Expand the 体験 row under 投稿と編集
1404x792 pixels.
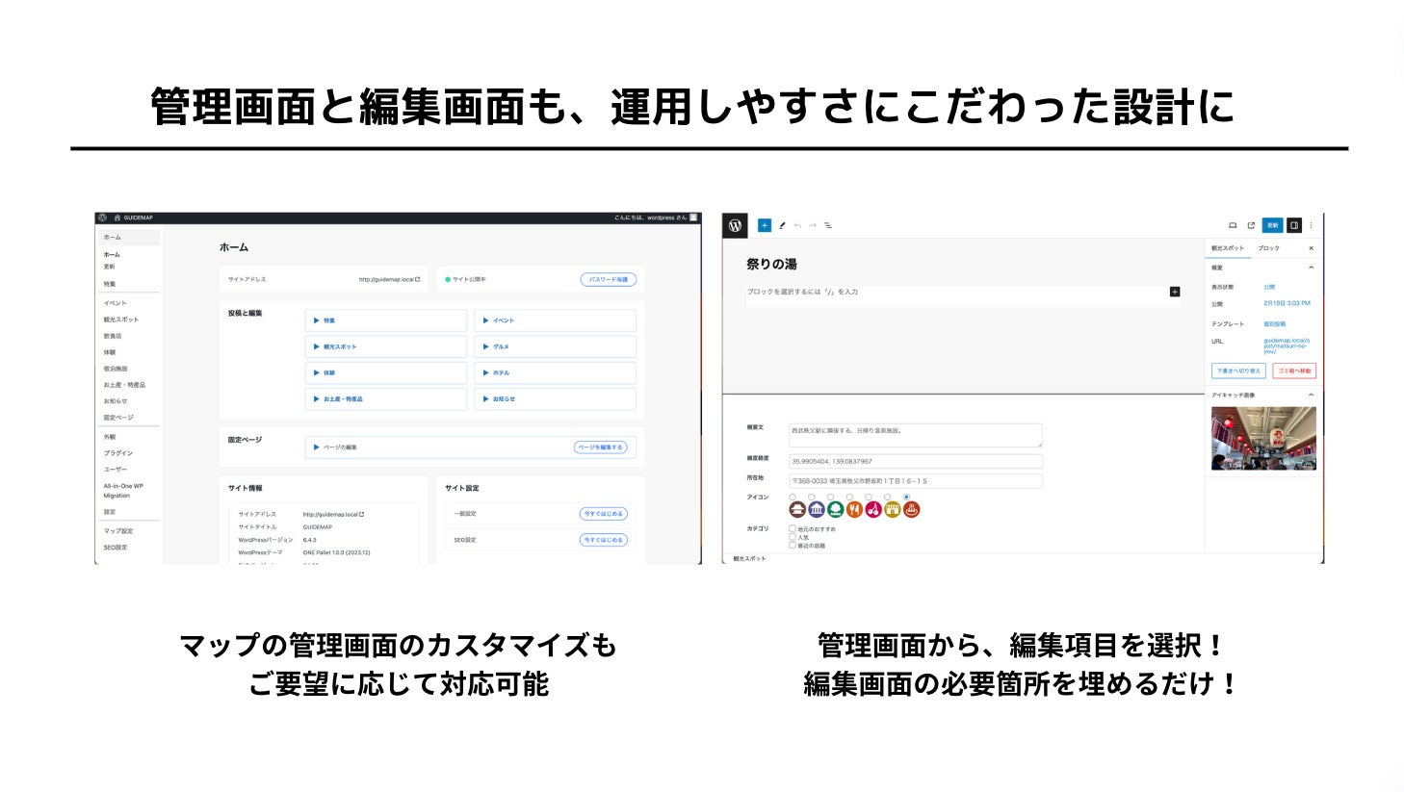point(386,372)
